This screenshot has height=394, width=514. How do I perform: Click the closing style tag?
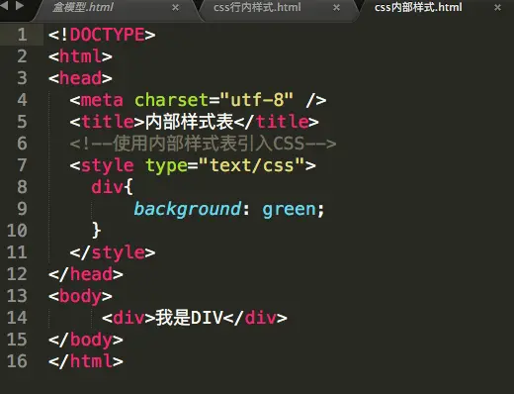(x=113, y=252)
